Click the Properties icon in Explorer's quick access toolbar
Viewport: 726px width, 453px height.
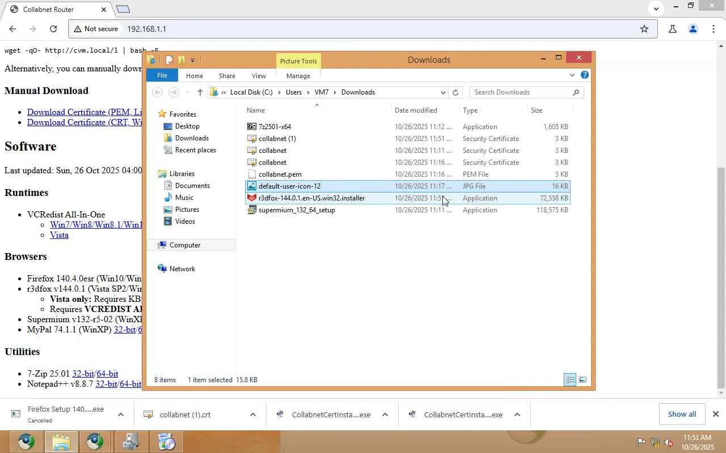coord(169,59)
